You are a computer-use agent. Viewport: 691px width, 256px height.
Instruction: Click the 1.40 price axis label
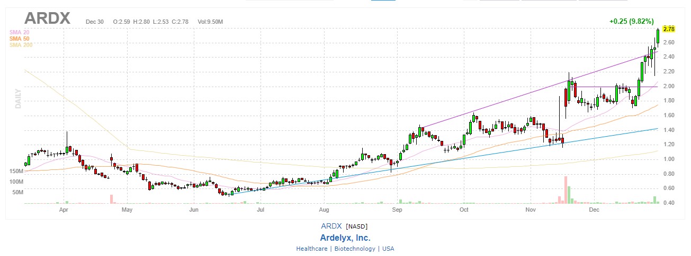coord(669,130)
